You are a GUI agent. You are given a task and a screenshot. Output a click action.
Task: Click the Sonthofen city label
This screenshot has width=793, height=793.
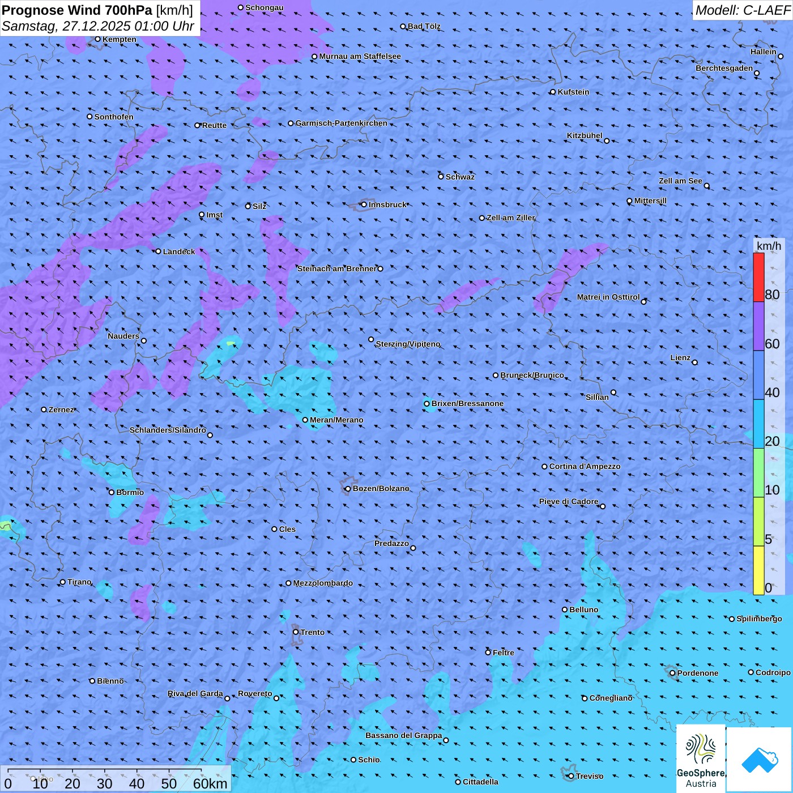pyautogui.click(x=114, y=117)
